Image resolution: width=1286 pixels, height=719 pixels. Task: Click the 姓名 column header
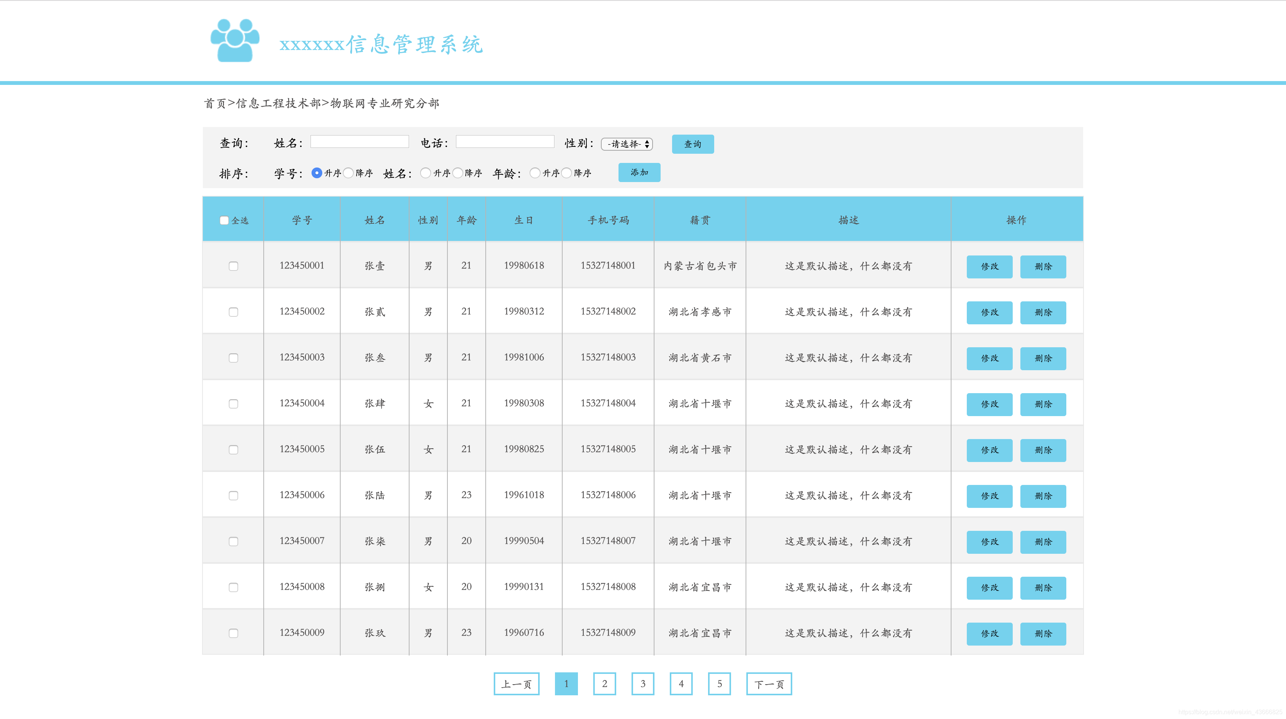click(x=374, y=220)
